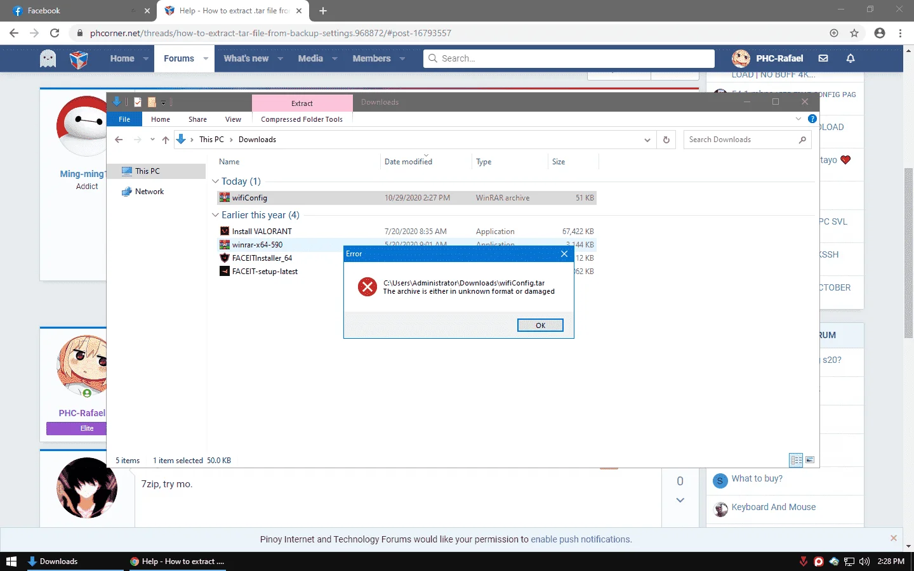The height and width of the screenshot is (571, 914).
Task: Switch Explorer to large icons view
Action: click(x=810, y=460)
